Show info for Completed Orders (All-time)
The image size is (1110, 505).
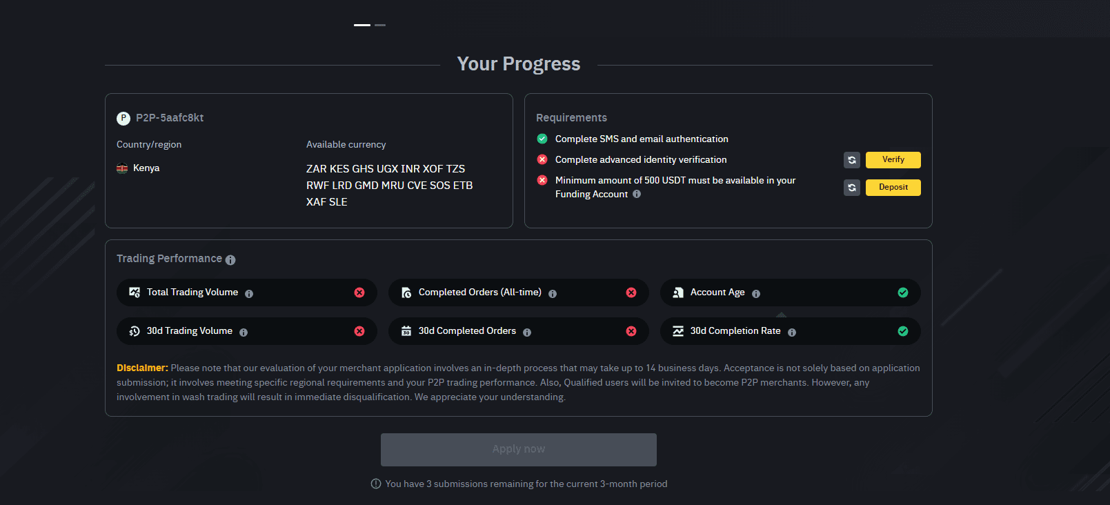pyautogui.click(x=553, y=294)
